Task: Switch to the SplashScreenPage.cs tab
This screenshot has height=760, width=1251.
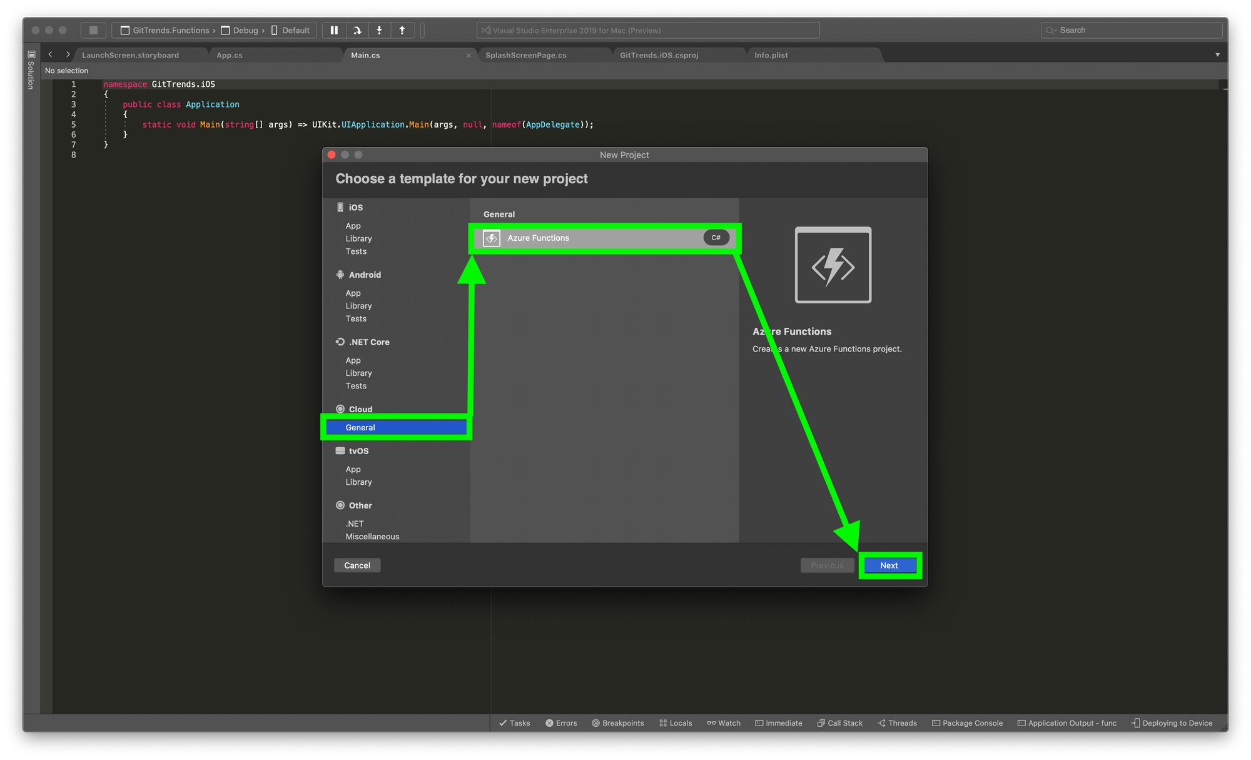Action: pyautogui.click(x=525, y=55)
